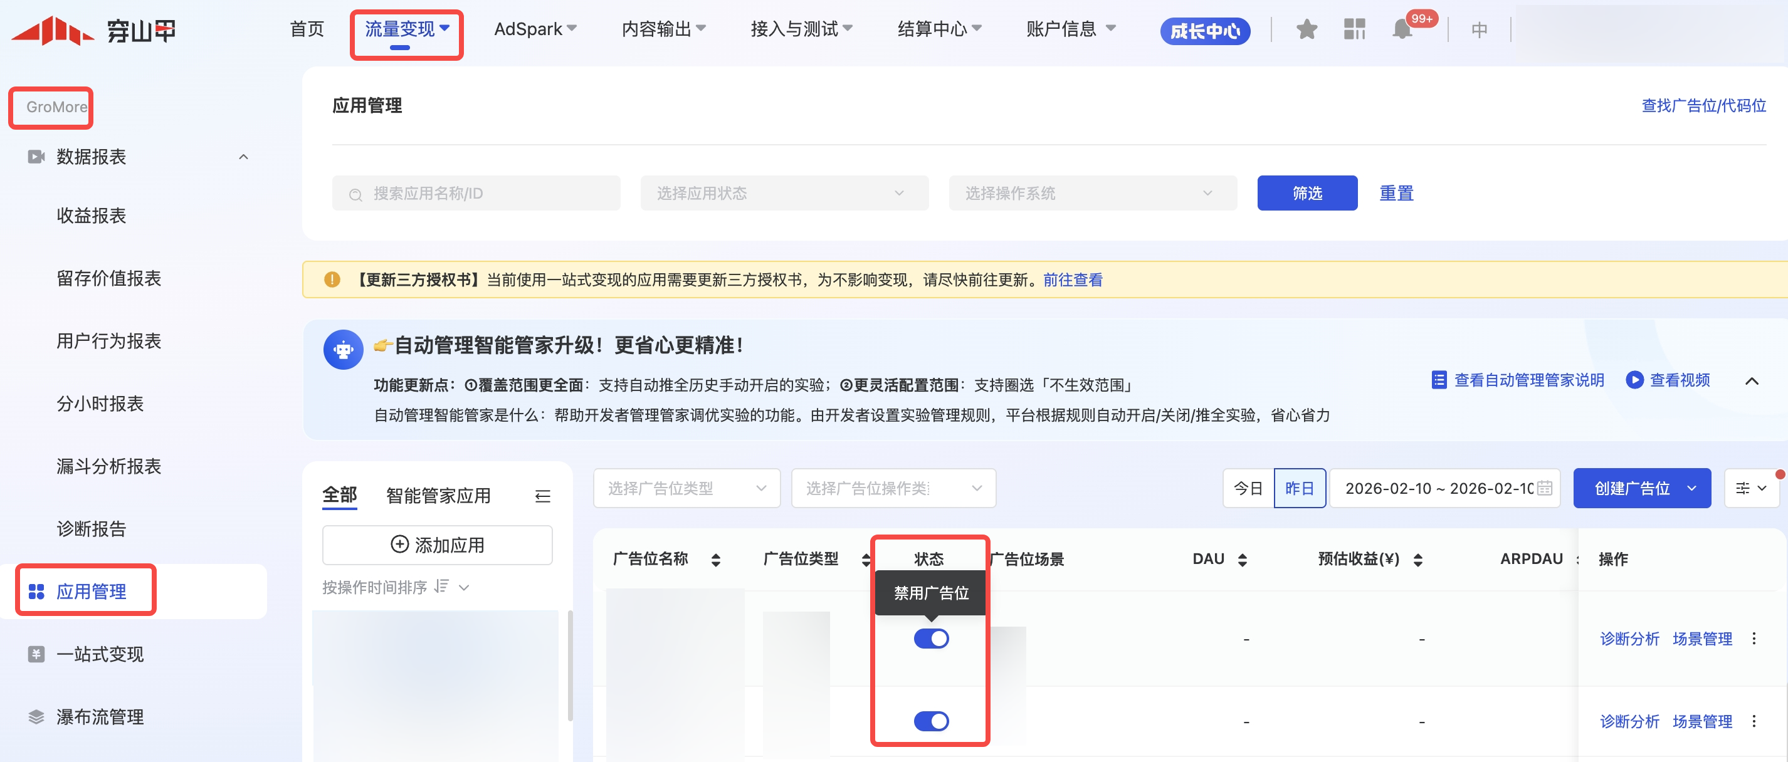Switch to the 智能管家应用 tab
The width and height of the screenshot is (1788, 762).
pyautogui.click(x=438, y=496)
